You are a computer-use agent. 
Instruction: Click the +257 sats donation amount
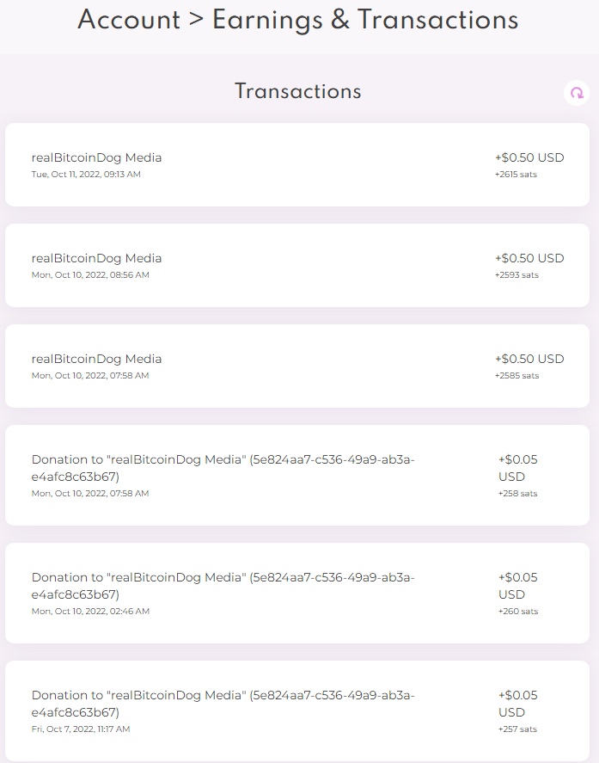point(518,729)
